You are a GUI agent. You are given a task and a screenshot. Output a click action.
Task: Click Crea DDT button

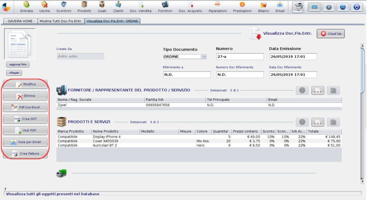pos(25,119)
